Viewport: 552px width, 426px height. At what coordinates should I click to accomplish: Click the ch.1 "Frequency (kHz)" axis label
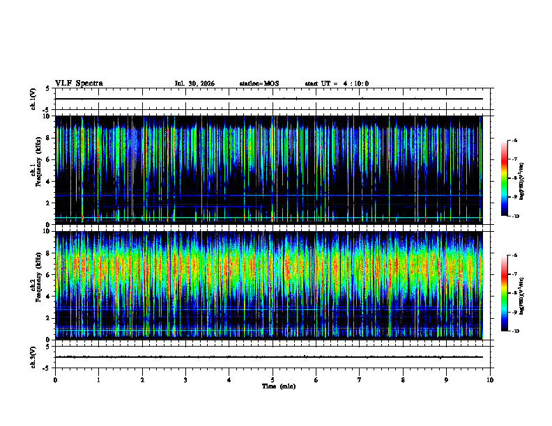[38, 161]
